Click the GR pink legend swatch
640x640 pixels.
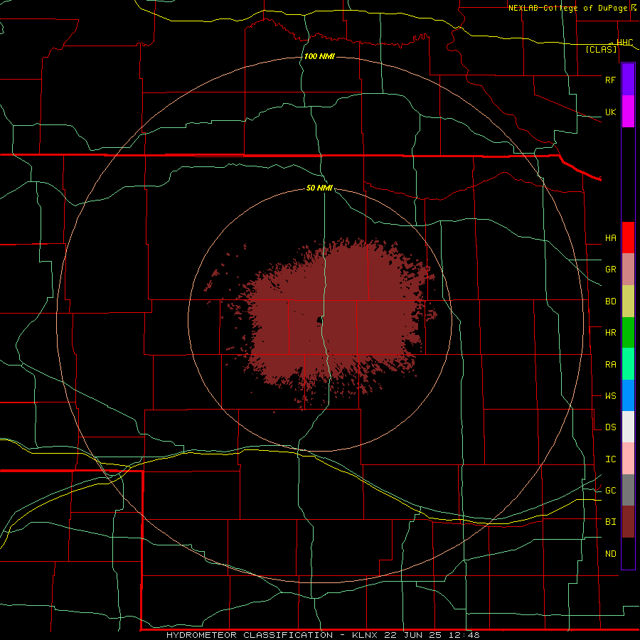[628, 270]
